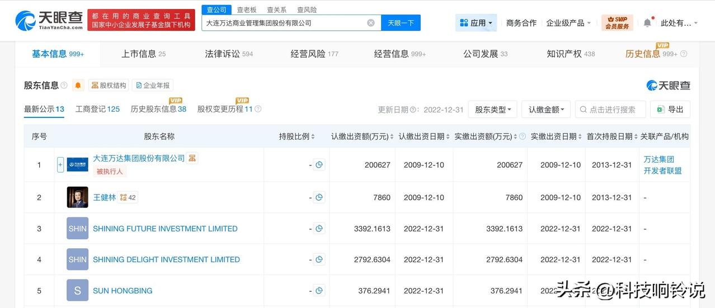Open the 公司发展 tab

point(486,54)
